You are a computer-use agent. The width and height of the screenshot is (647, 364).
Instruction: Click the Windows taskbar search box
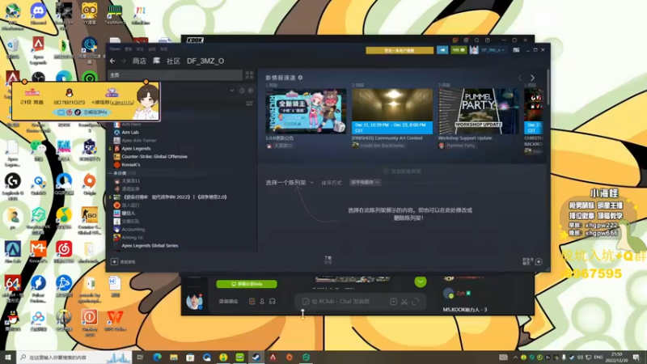(74, 358)
